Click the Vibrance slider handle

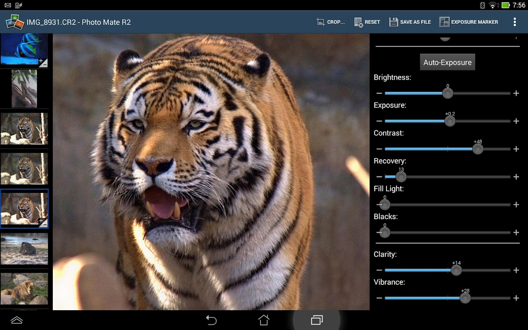pyautogui.click(x=465, y=298)
